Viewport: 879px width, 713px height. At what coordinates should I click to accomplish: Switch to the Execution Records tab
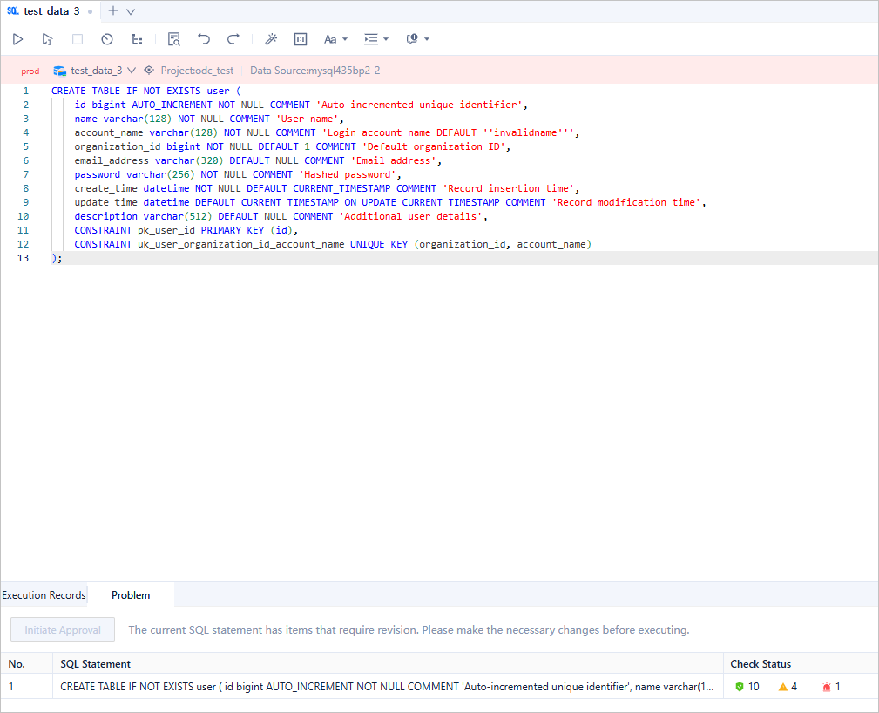pyautogui.click(x=44, y=595)
